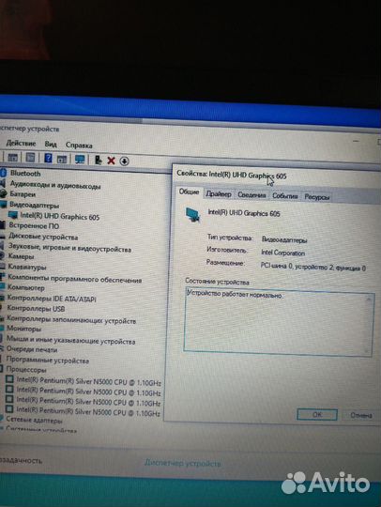Click the circled down-arrow toolbar icon
The height and width of the screenshot is (507, 381).
click(125, 161)
